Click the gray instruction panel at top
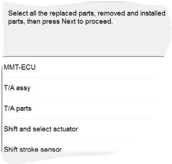The image size is (172, 164). (x=85, y=29)
